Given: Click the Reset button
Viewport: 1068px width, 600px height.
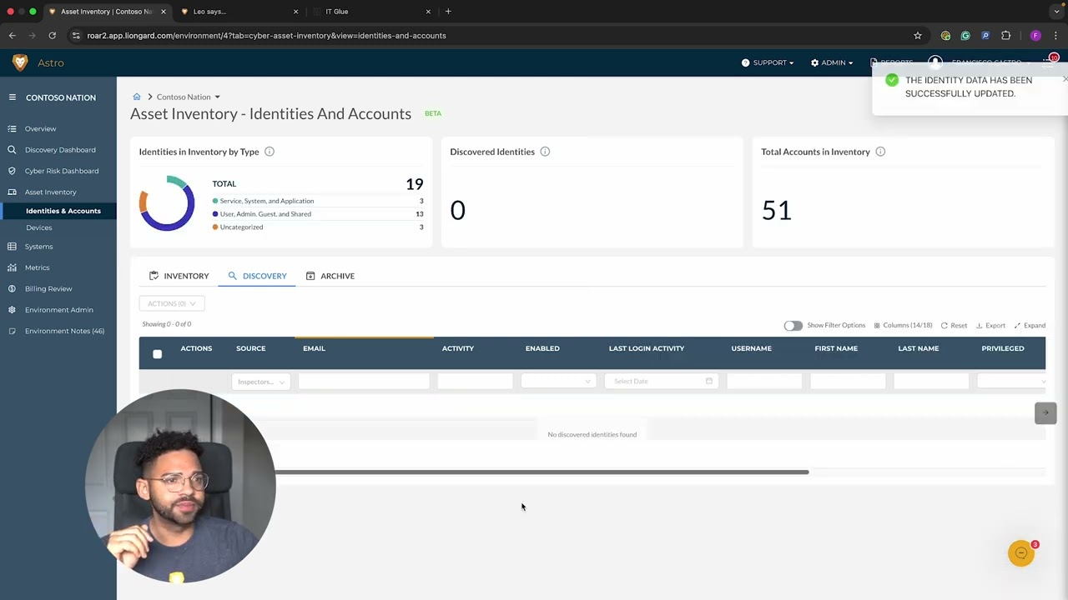Looking at the screenshot, I should [954, 325].
